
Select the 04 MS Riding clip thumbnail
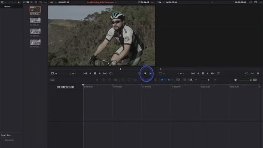coord(35,9)
